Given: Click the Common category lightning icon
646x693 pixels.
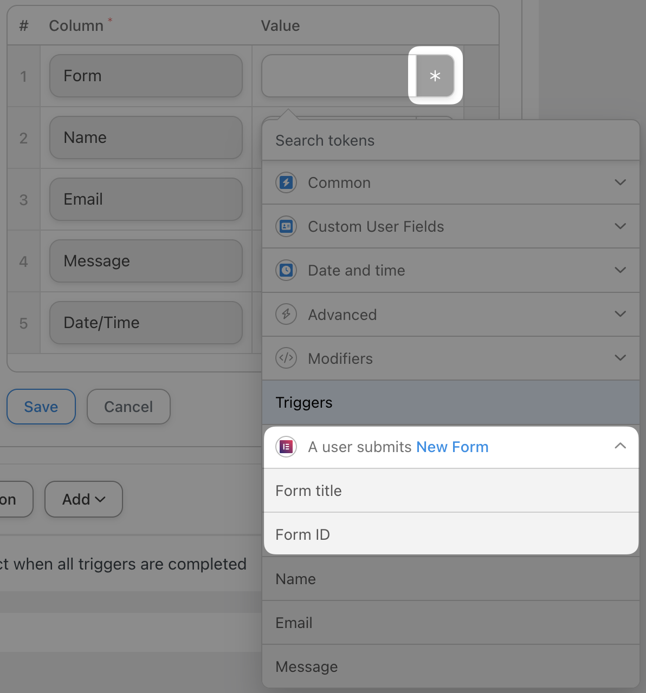Looking at the screenshot, I should [x=286, y=182].
